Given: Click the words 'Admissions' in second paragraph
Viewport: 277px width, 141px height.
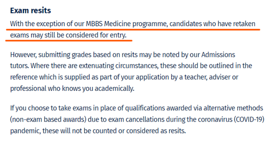Looking at the screenshot, I should click(x=218, y=55).
